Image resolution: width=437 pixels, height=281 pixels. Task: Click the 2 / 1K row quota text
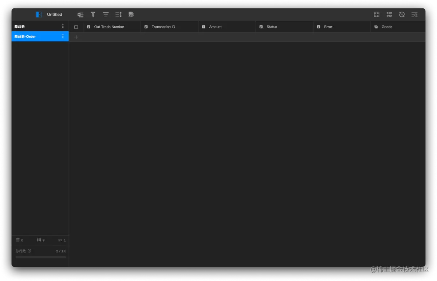61,251
